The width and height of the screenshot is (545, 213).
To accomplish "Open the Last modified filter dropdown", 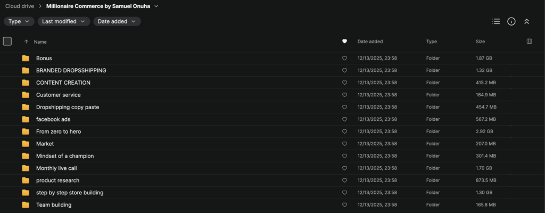I will pyautogui.click(x=64, y=22).
